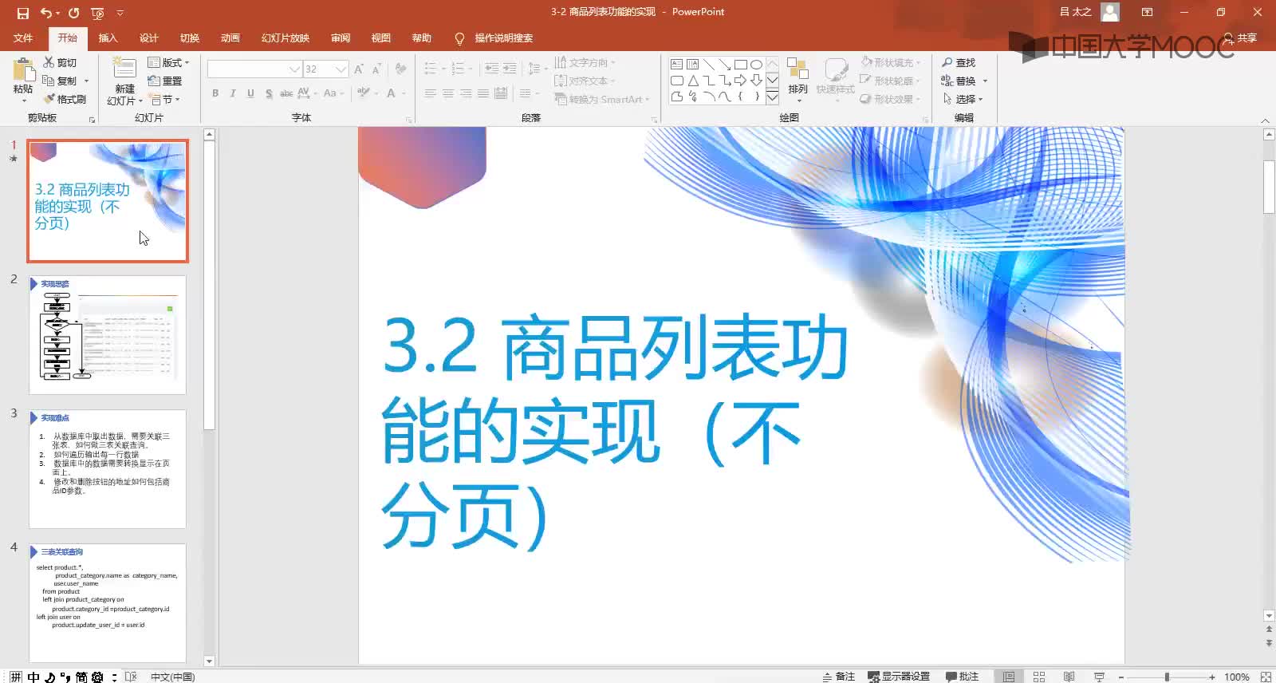Open Ribbon Display Options button
The height and width of the screenshot is (683, 1276).
pos(1147,12)
